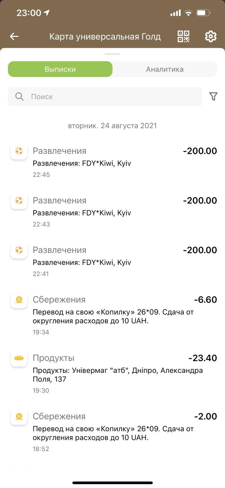Viewport: 225px width, 488px height.
Task: Focus the Поиск search field
Action: tap(105, 97)
